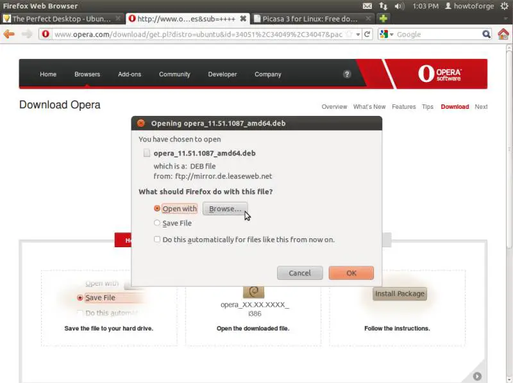Viewport: 513px width, 383px height.
Task: Click the opera_11.51.1087_amd64.deb filename
Action: pyautogui.click(x=205, y=153)
